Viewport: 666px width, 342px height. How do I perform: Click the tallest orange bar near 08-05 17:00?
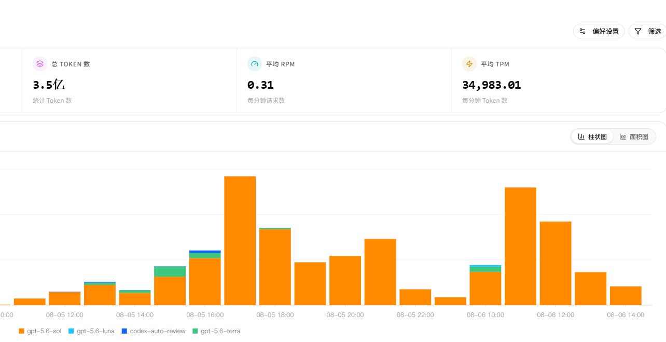tap(240, 241)
